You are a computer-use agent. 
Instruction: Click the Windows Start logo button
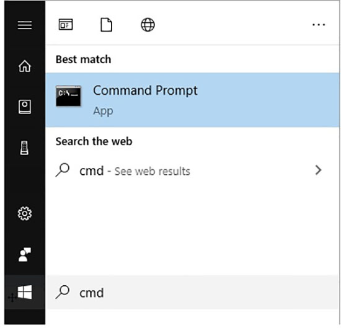click(x=25, y=292)
